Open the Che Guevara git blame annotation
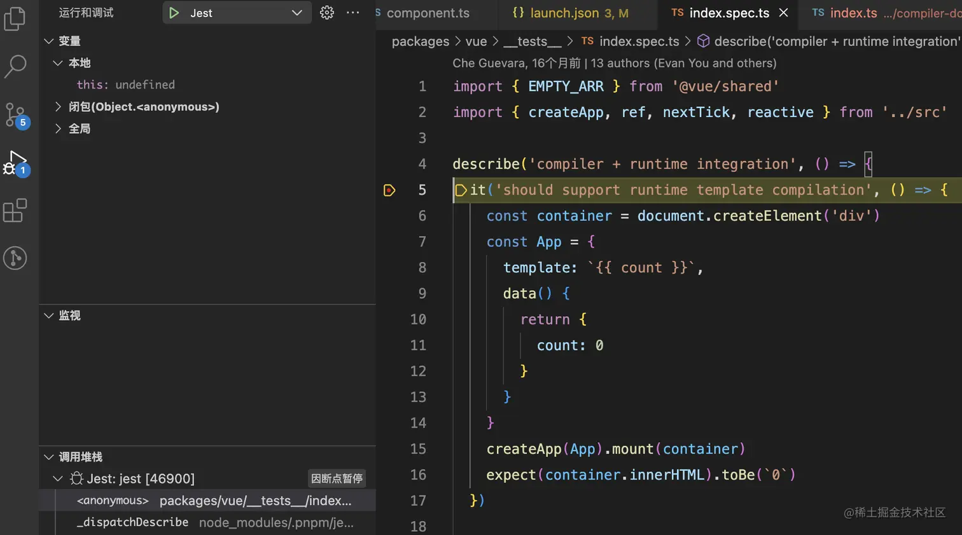This screenshot has height=535, width=962. [x=615, y=63]
